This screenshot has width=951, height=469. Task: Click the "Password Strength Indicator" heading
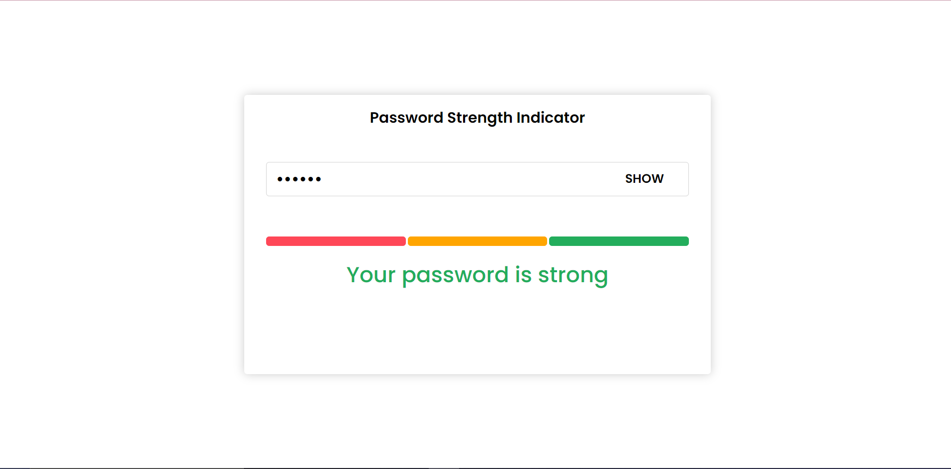[x=477, y=118]
